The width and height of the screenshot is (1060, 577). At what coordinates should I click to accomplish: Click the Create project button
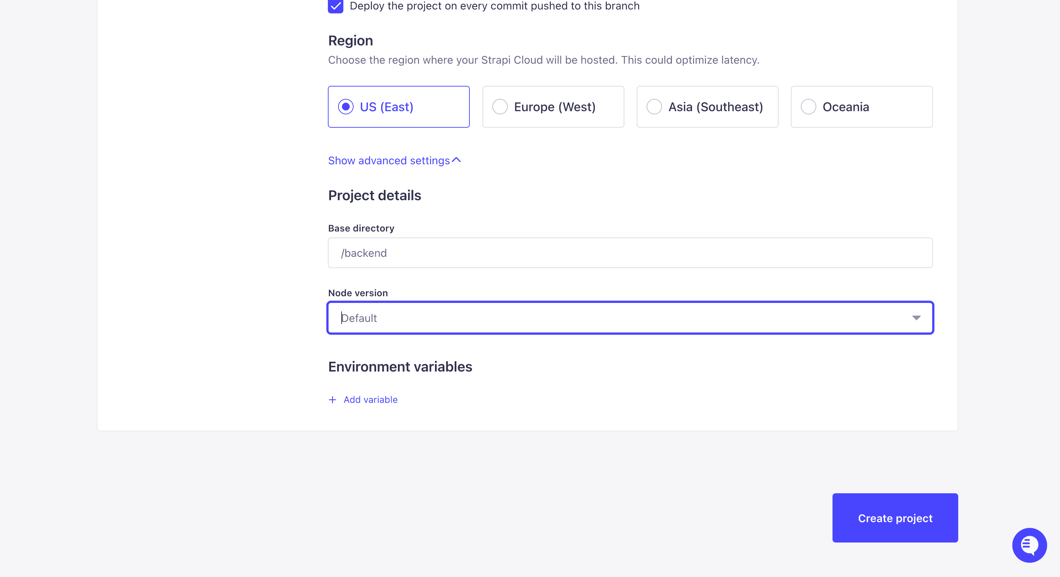(895, 518)
